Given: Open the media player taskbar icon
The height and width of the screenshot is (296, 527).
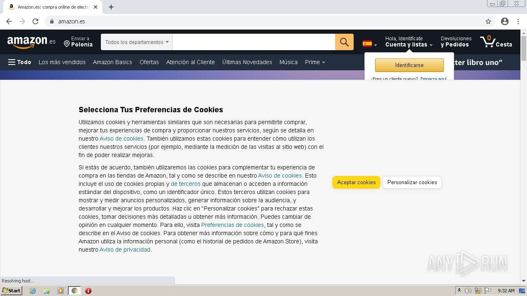Looking at the screenshot, I should (61, 291).
